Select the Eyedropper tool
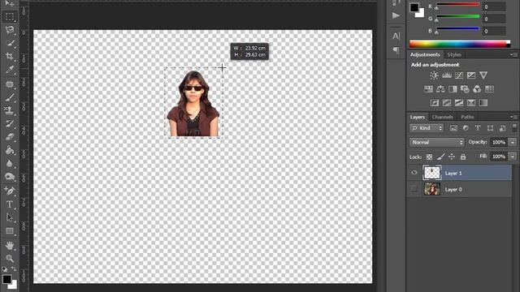This screenshot has width=520, height=292. 10,70
